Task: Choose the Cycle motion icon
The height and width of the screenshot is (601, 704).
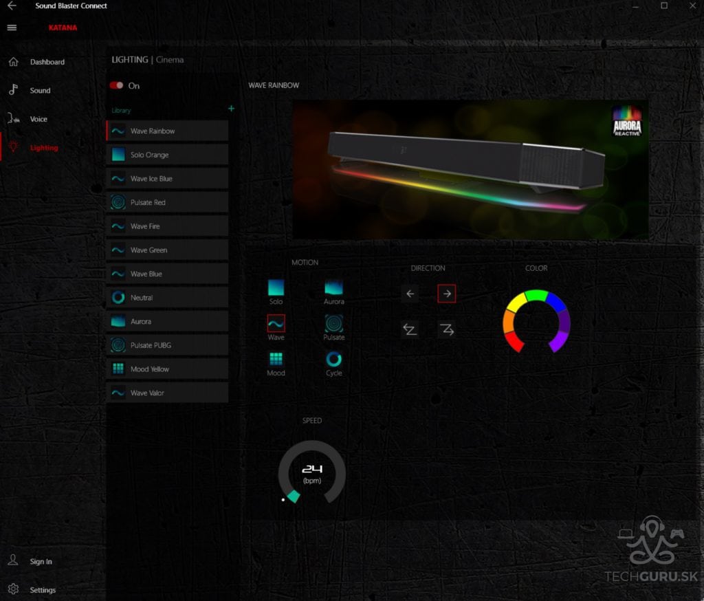Action: (333, 360)
